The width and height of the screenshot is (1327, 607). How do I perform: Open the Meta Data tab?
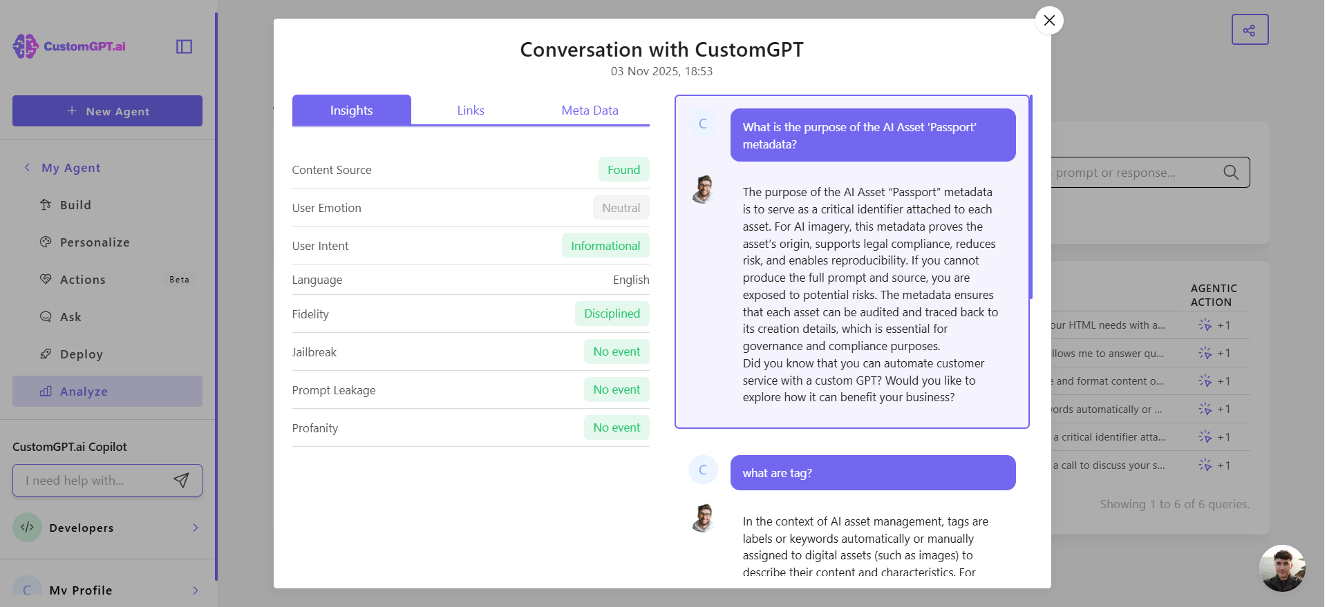point(590,110)
